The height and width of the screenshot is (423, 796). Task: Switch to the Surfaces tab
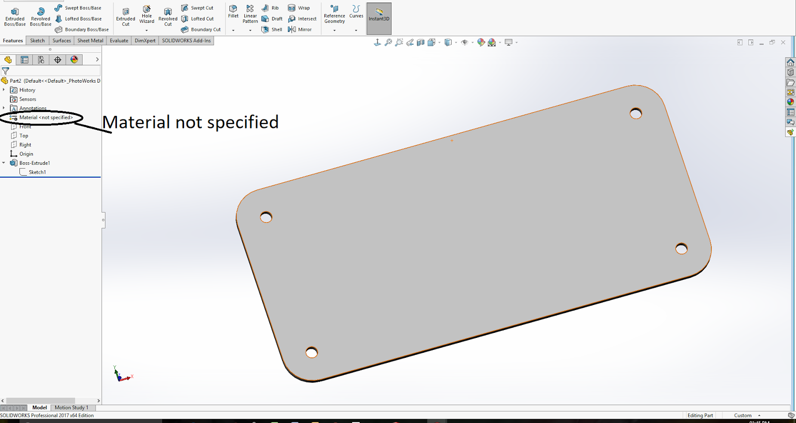coord(62,41)
